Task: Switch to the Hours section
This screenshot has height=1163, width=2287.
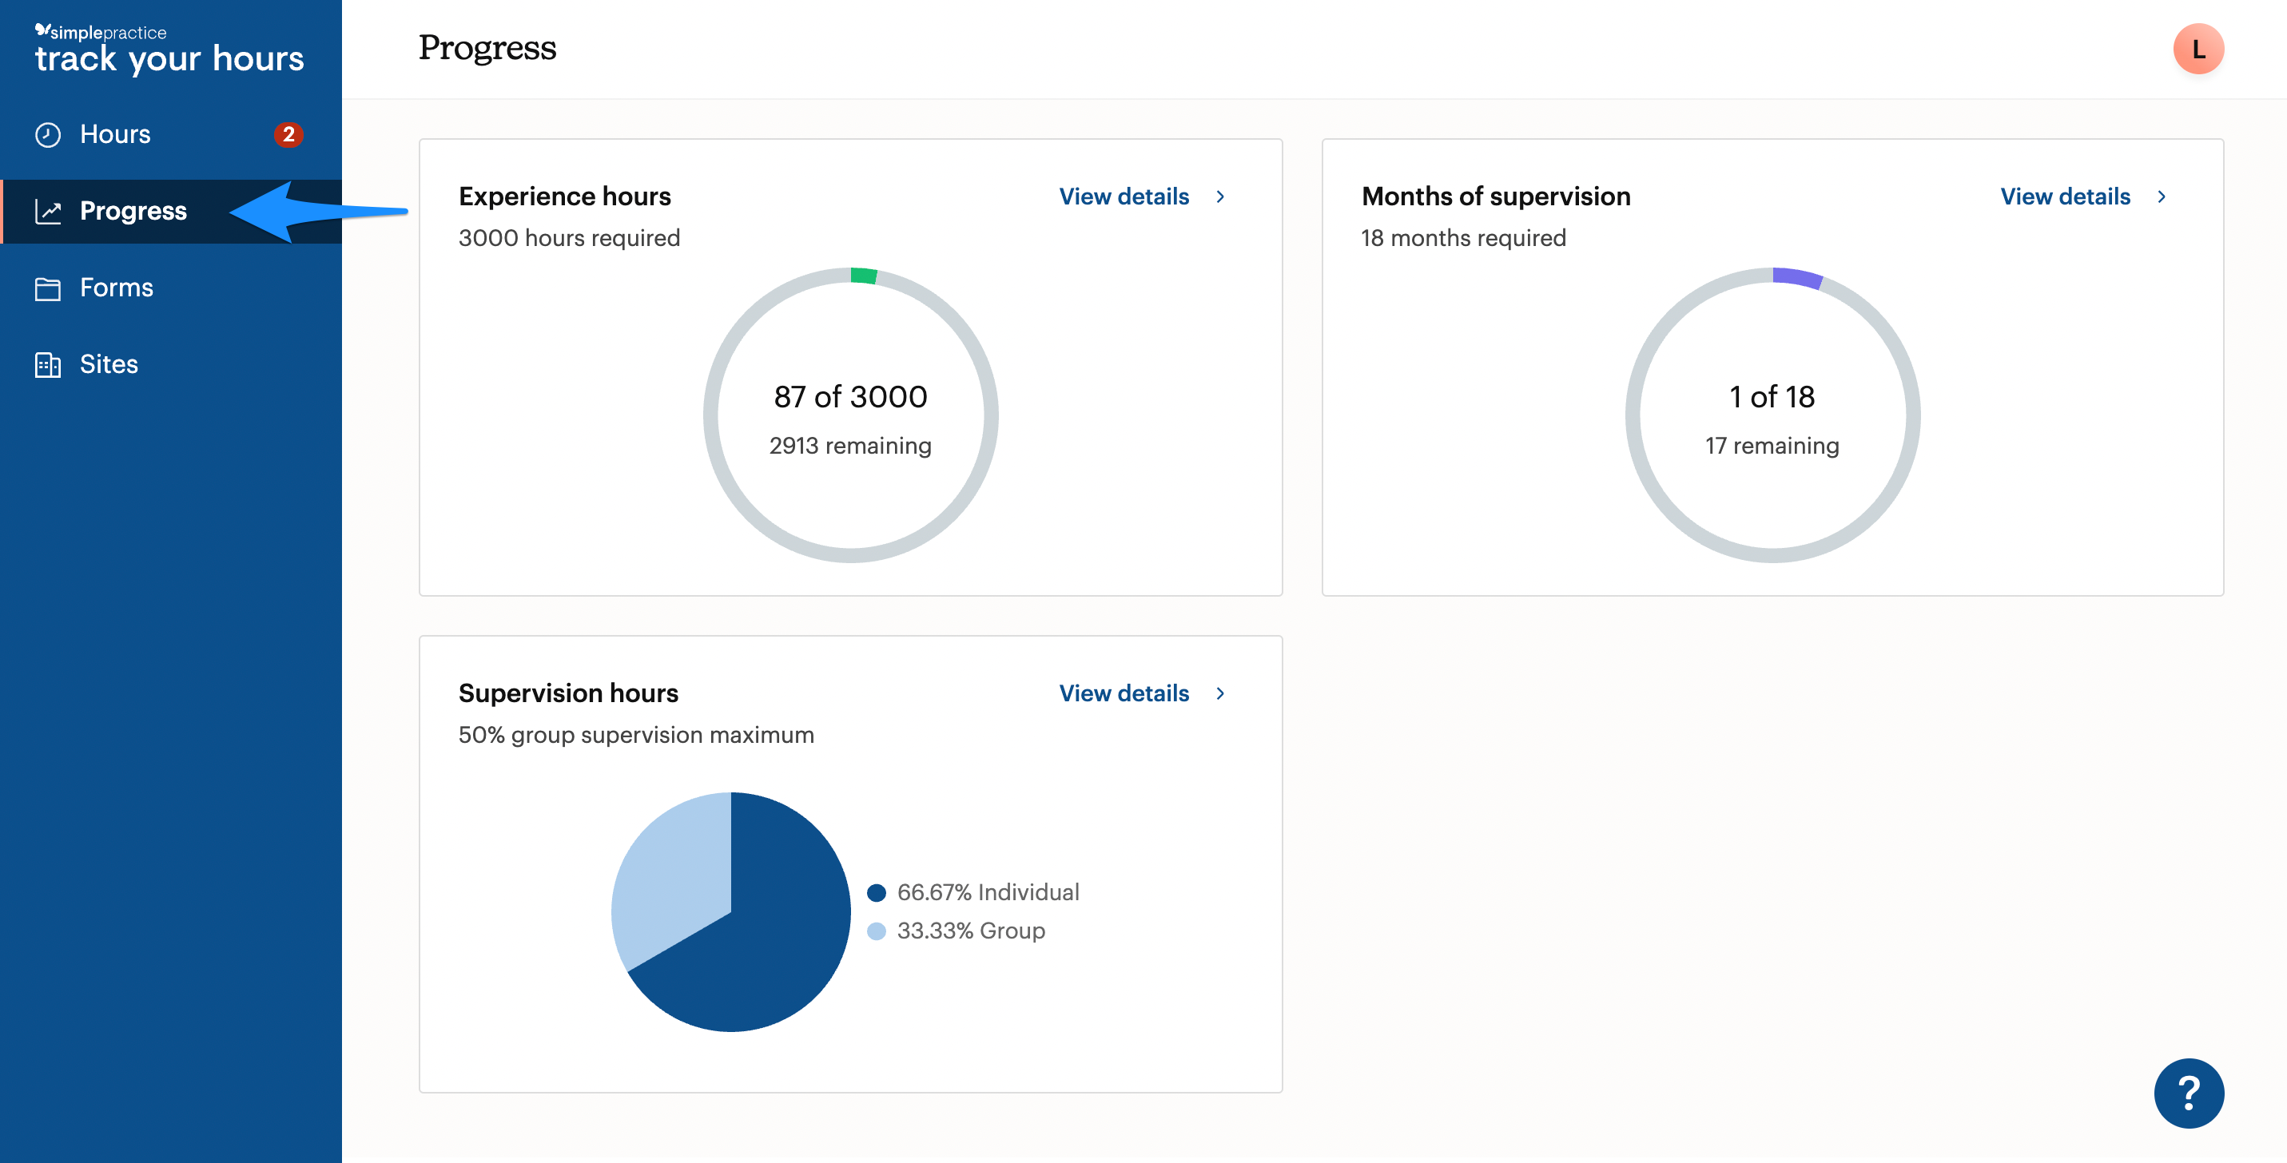Action: (x=115, y=133)
